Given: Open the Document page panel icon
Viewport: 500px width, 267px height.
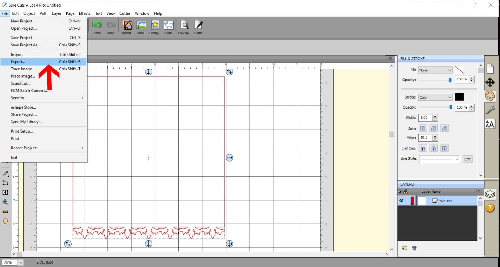Looking at the screenshot, I should click(490, 68).
